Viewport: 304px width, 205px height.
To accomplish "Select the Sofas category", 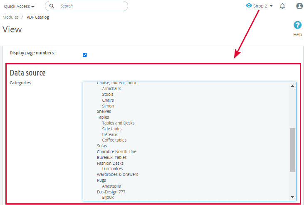I will pyautogui.click(x=102, y=146).
